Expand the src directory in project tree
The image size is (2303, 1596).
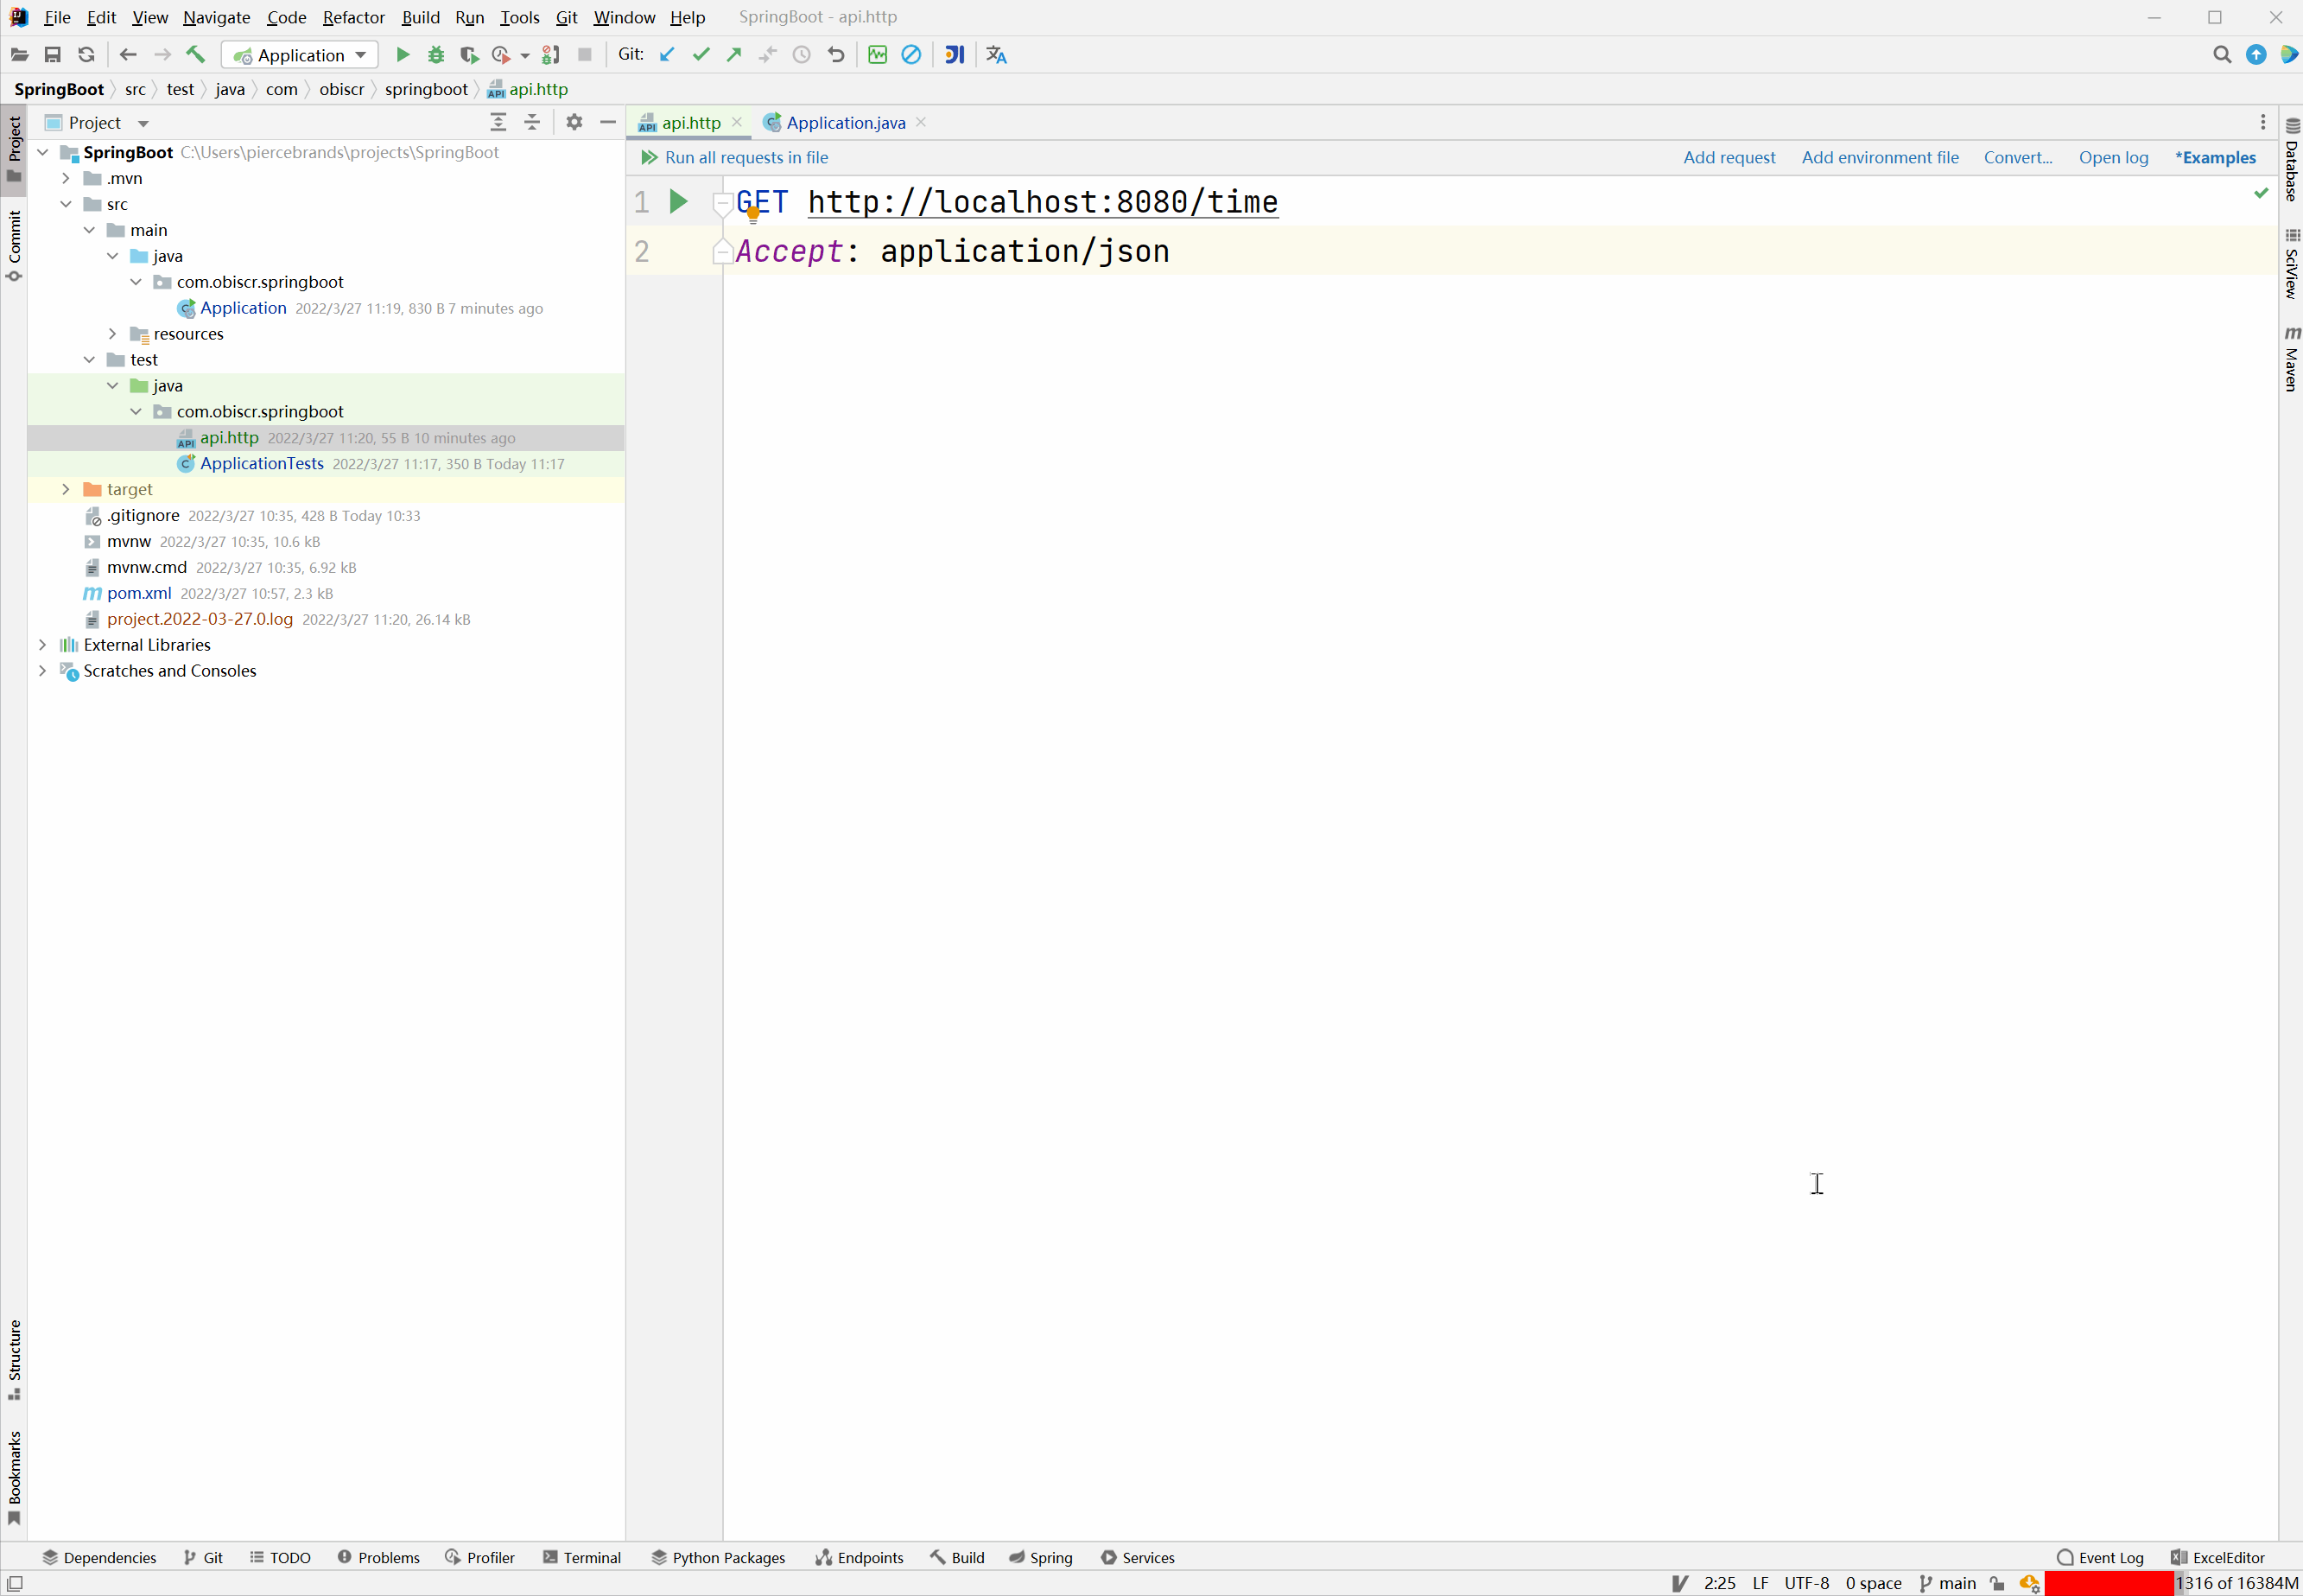tap(61, 203)
